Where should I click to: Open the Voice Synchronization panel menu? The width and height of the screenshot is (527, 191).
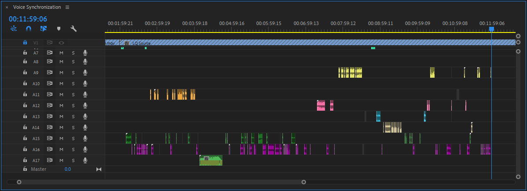point(67,7)
